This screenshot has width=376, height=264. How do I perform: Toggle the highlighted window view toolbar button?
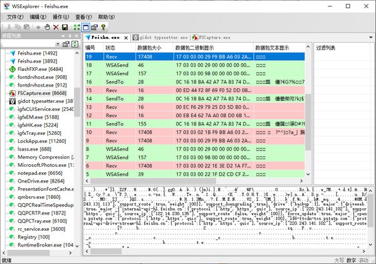(x=85, y=28)
